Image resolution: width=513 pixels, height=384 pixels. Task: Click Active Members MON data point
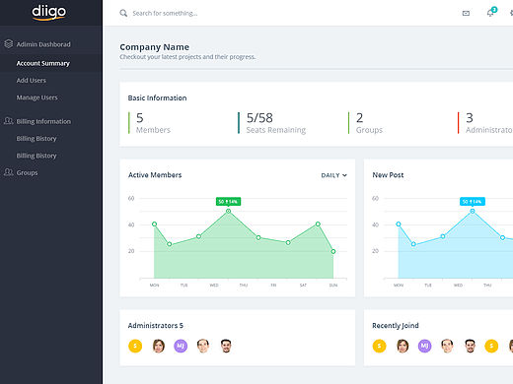pyautogui.click(x=154, y=224)
